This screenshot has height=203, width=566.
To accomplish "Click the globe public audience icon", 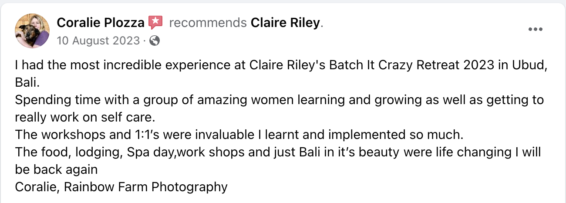I will (154, 41).
